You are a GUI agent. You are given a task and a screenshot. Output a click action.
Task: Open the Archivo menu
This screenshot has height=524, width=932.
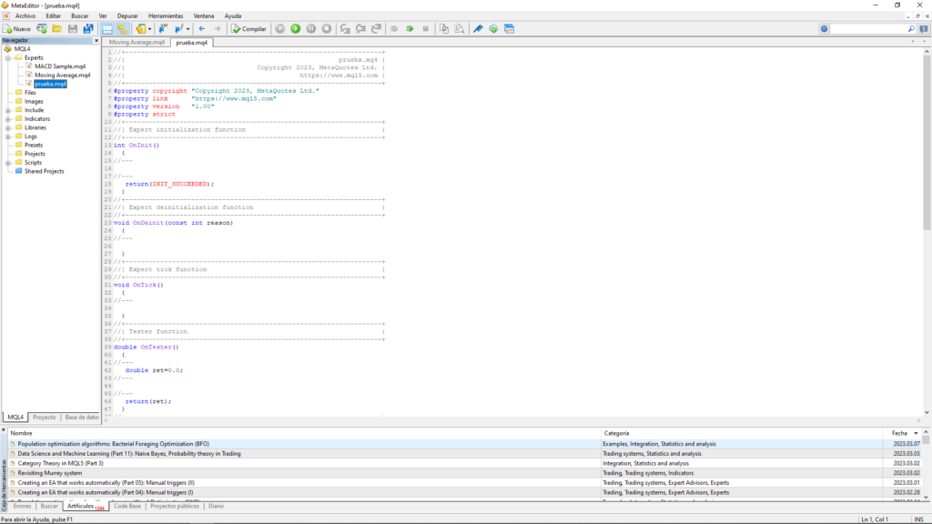point(25,16)
